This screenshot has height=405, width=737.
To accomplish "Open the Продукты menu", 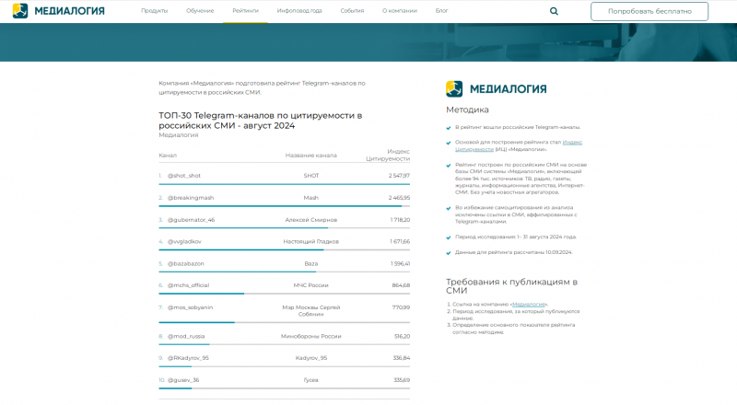I will [154, 11].
